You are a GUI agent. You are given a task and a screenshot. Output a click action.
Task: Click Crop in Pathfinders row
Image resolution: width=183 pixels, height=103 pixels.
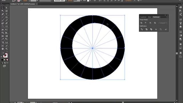coord(156,29)
